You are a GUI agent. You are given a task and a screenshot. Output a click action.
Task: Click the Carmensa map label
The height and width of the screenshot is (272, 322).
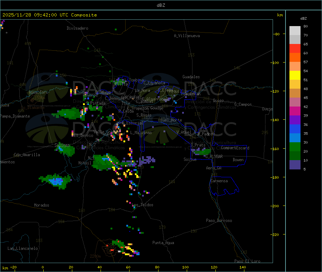[x=219, y=181]
